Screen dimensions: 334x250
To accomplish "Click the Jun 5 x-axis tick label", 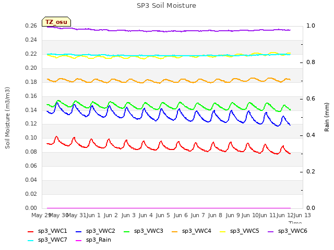I will pyautogui.click(x=163, y=215).
